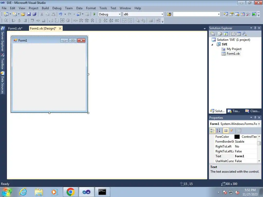The image size is (263, 197).
Task: Select My Project in Solution Explorer
Action: [x=234, y=49]
